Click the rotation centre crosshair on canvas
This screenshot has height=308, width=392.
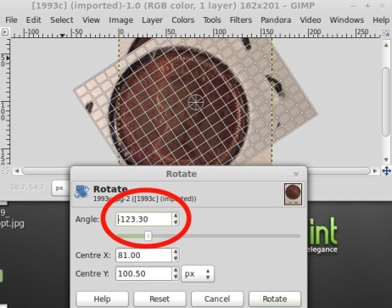(x=196, y=102)
